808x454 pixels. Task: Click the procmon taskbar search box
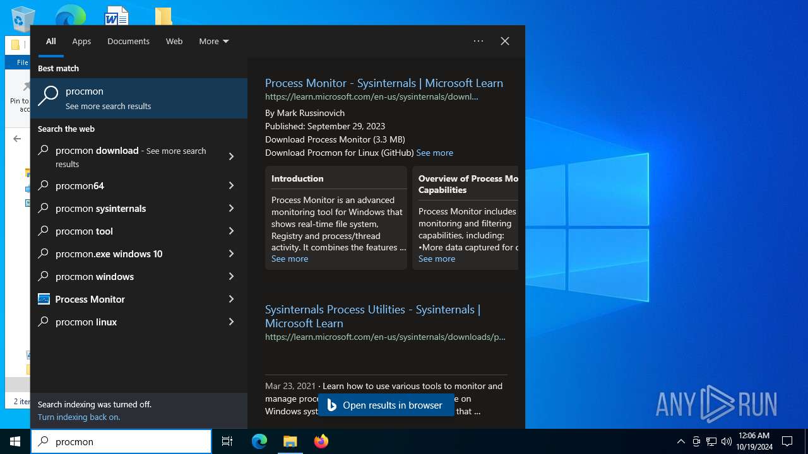coord(121,441)
